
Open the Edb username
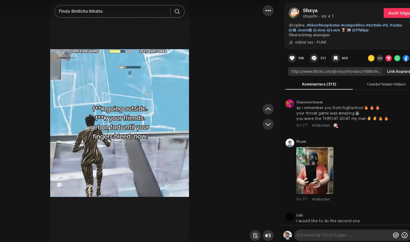click(300, 215)
